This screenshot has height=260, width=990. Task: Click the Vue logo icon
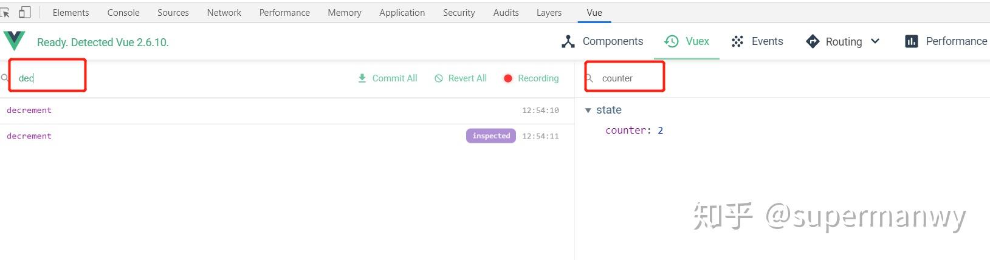[15, 41]
